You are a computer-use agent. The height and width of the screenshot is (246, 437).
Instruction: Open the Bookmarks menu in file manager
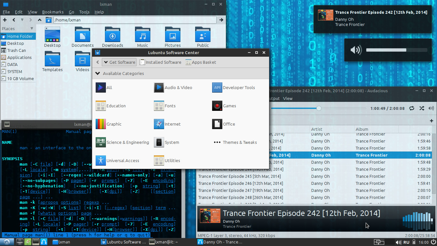[53, 12]
